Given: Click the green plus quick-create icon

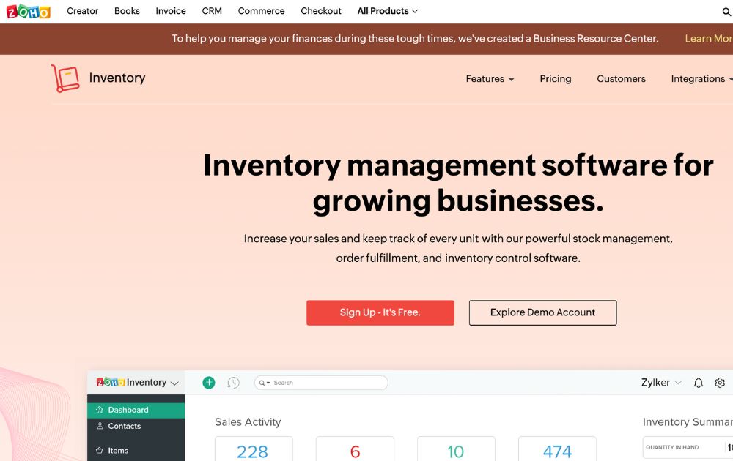Looking at the screenshot, I should click(x=209, y=383).
